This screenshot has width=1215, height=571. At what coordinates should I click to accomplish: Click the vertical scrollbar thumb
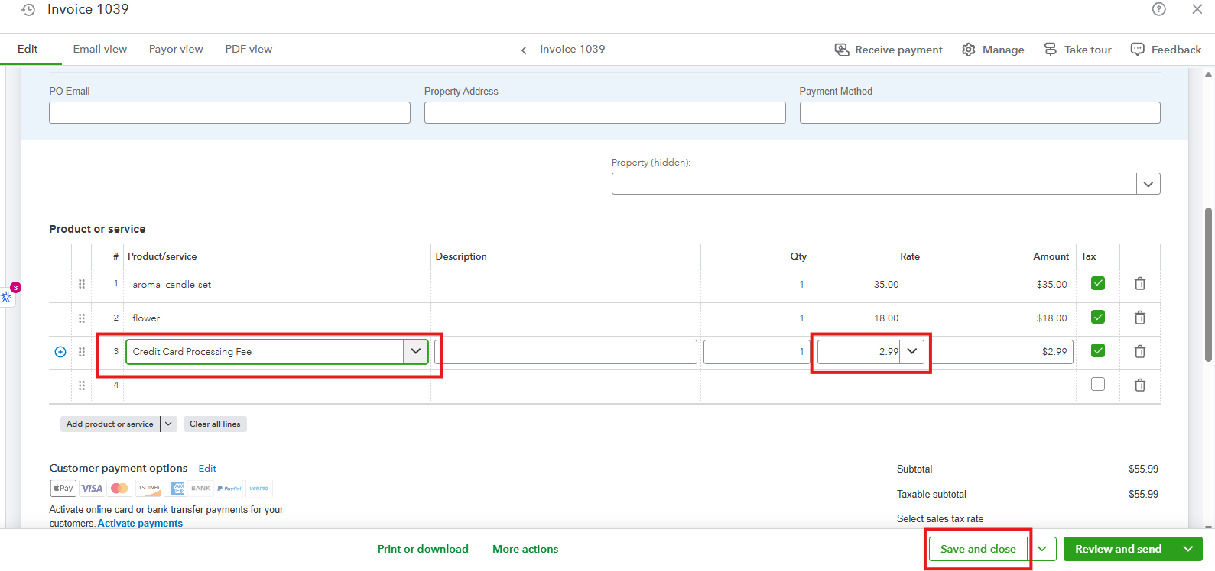click(1208, 282)
